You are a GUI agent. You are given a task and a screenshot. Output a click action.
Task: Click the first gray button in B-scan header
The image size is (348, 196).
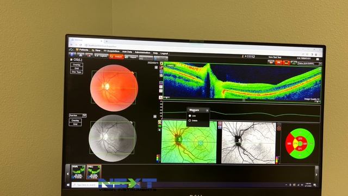(271, 63)
